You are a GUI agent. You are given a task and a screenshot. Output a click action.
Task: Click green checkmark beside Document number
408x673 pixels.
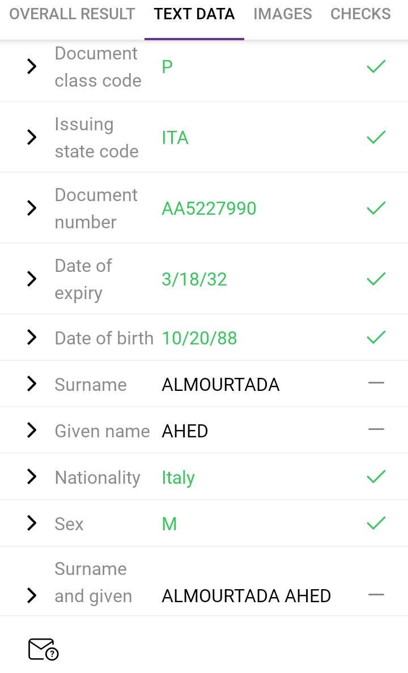(376, 208)
